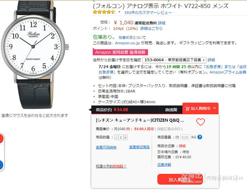Click the blue circle on left edge

click(x=1, y=165)
